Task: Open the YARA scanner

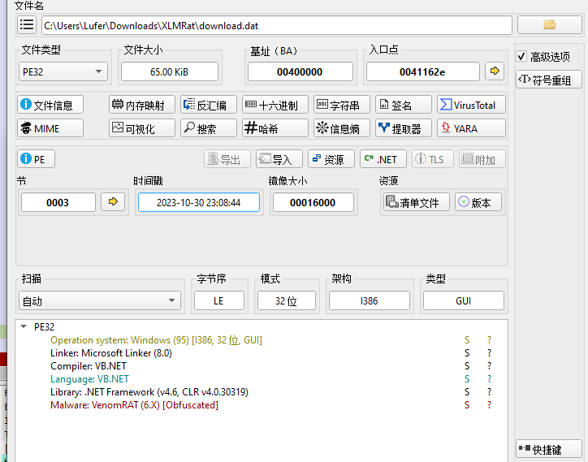Action: coord(471,128)
